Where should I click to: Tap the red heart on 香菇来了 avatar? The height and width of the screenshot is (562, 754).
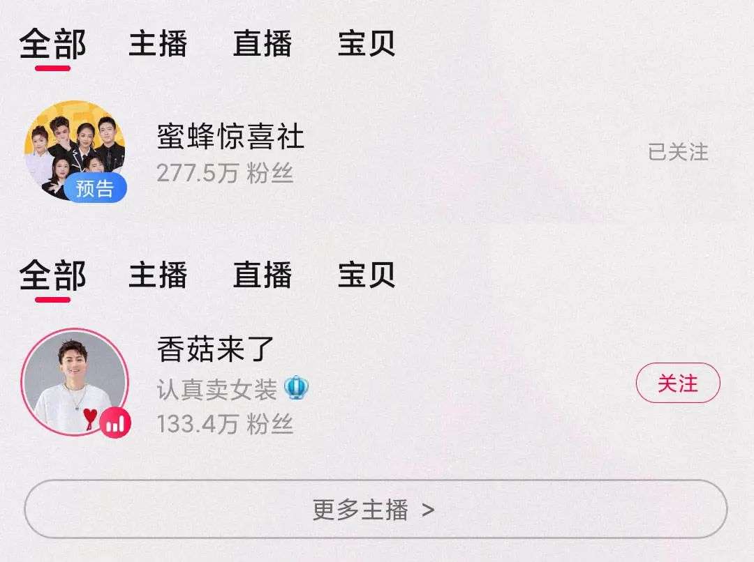point(90,418)
